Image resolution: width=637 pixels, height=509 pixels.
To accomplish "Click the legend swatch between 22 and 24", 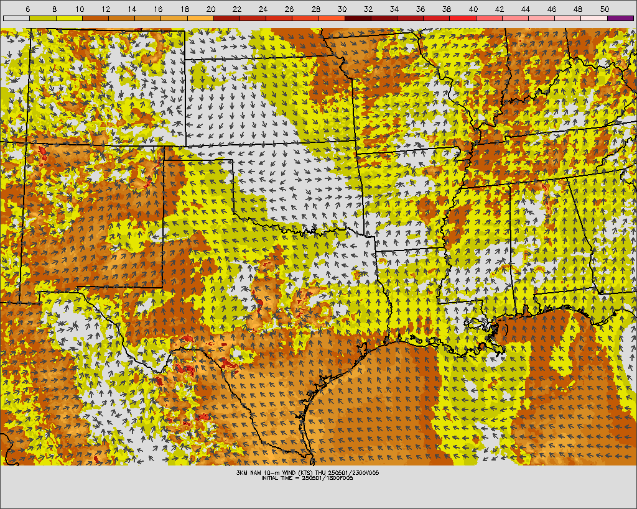I will 253,18.
